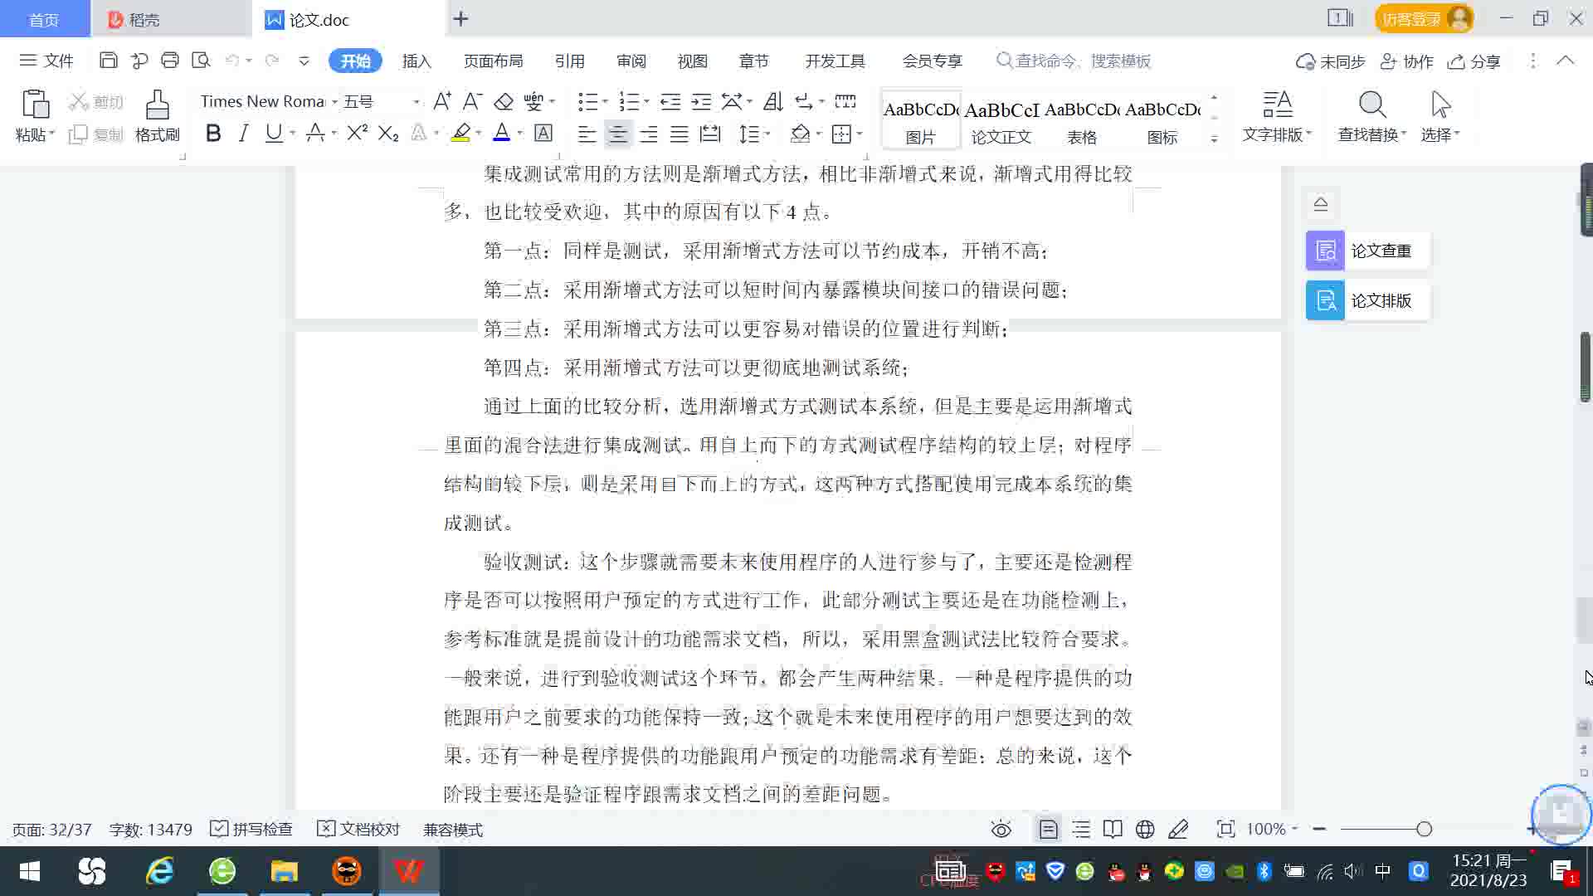Expand the font size 五号 dropdown
This screenshot has width=1593, height=896.
coord(416,101)
